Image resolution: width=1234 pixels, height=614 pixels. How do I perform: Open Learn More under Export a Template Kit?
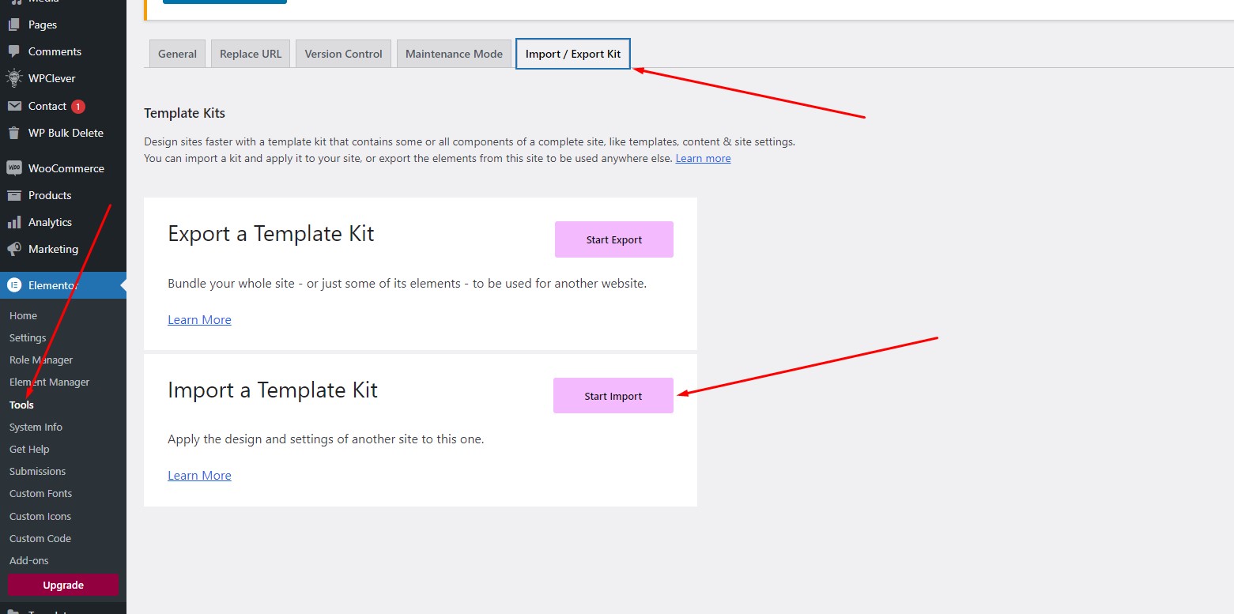pyautogui.click(x=199, y=320)
